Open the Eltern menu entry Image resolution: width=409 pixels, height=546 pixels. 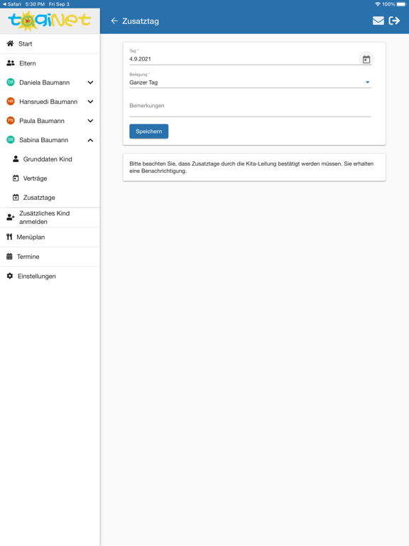50,63
